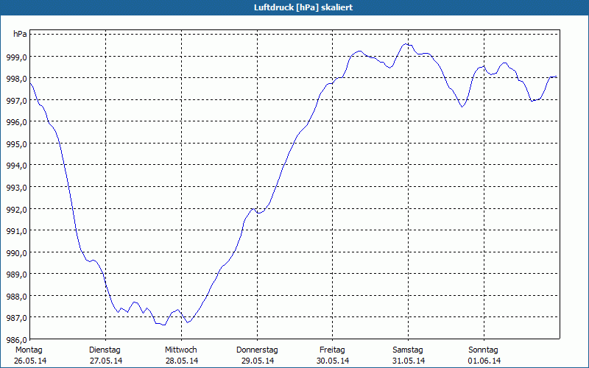This screenshot has height=368, width=589.
Task: Select the 992,0 y-axis value
Action: [17, 210]
